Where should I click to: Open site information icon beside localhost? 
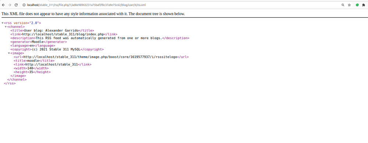(24, 5)
